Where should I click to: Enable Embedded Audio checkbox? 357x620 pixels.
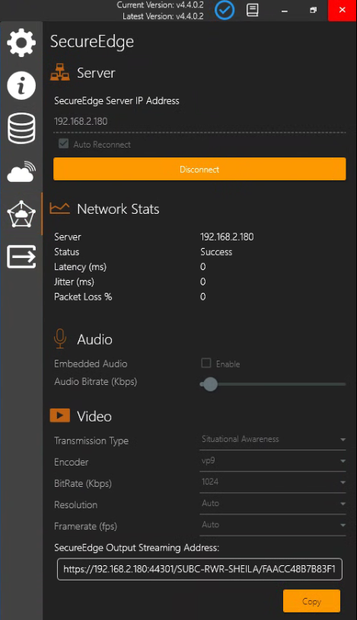pyautogui.click(x=206, y=363)
